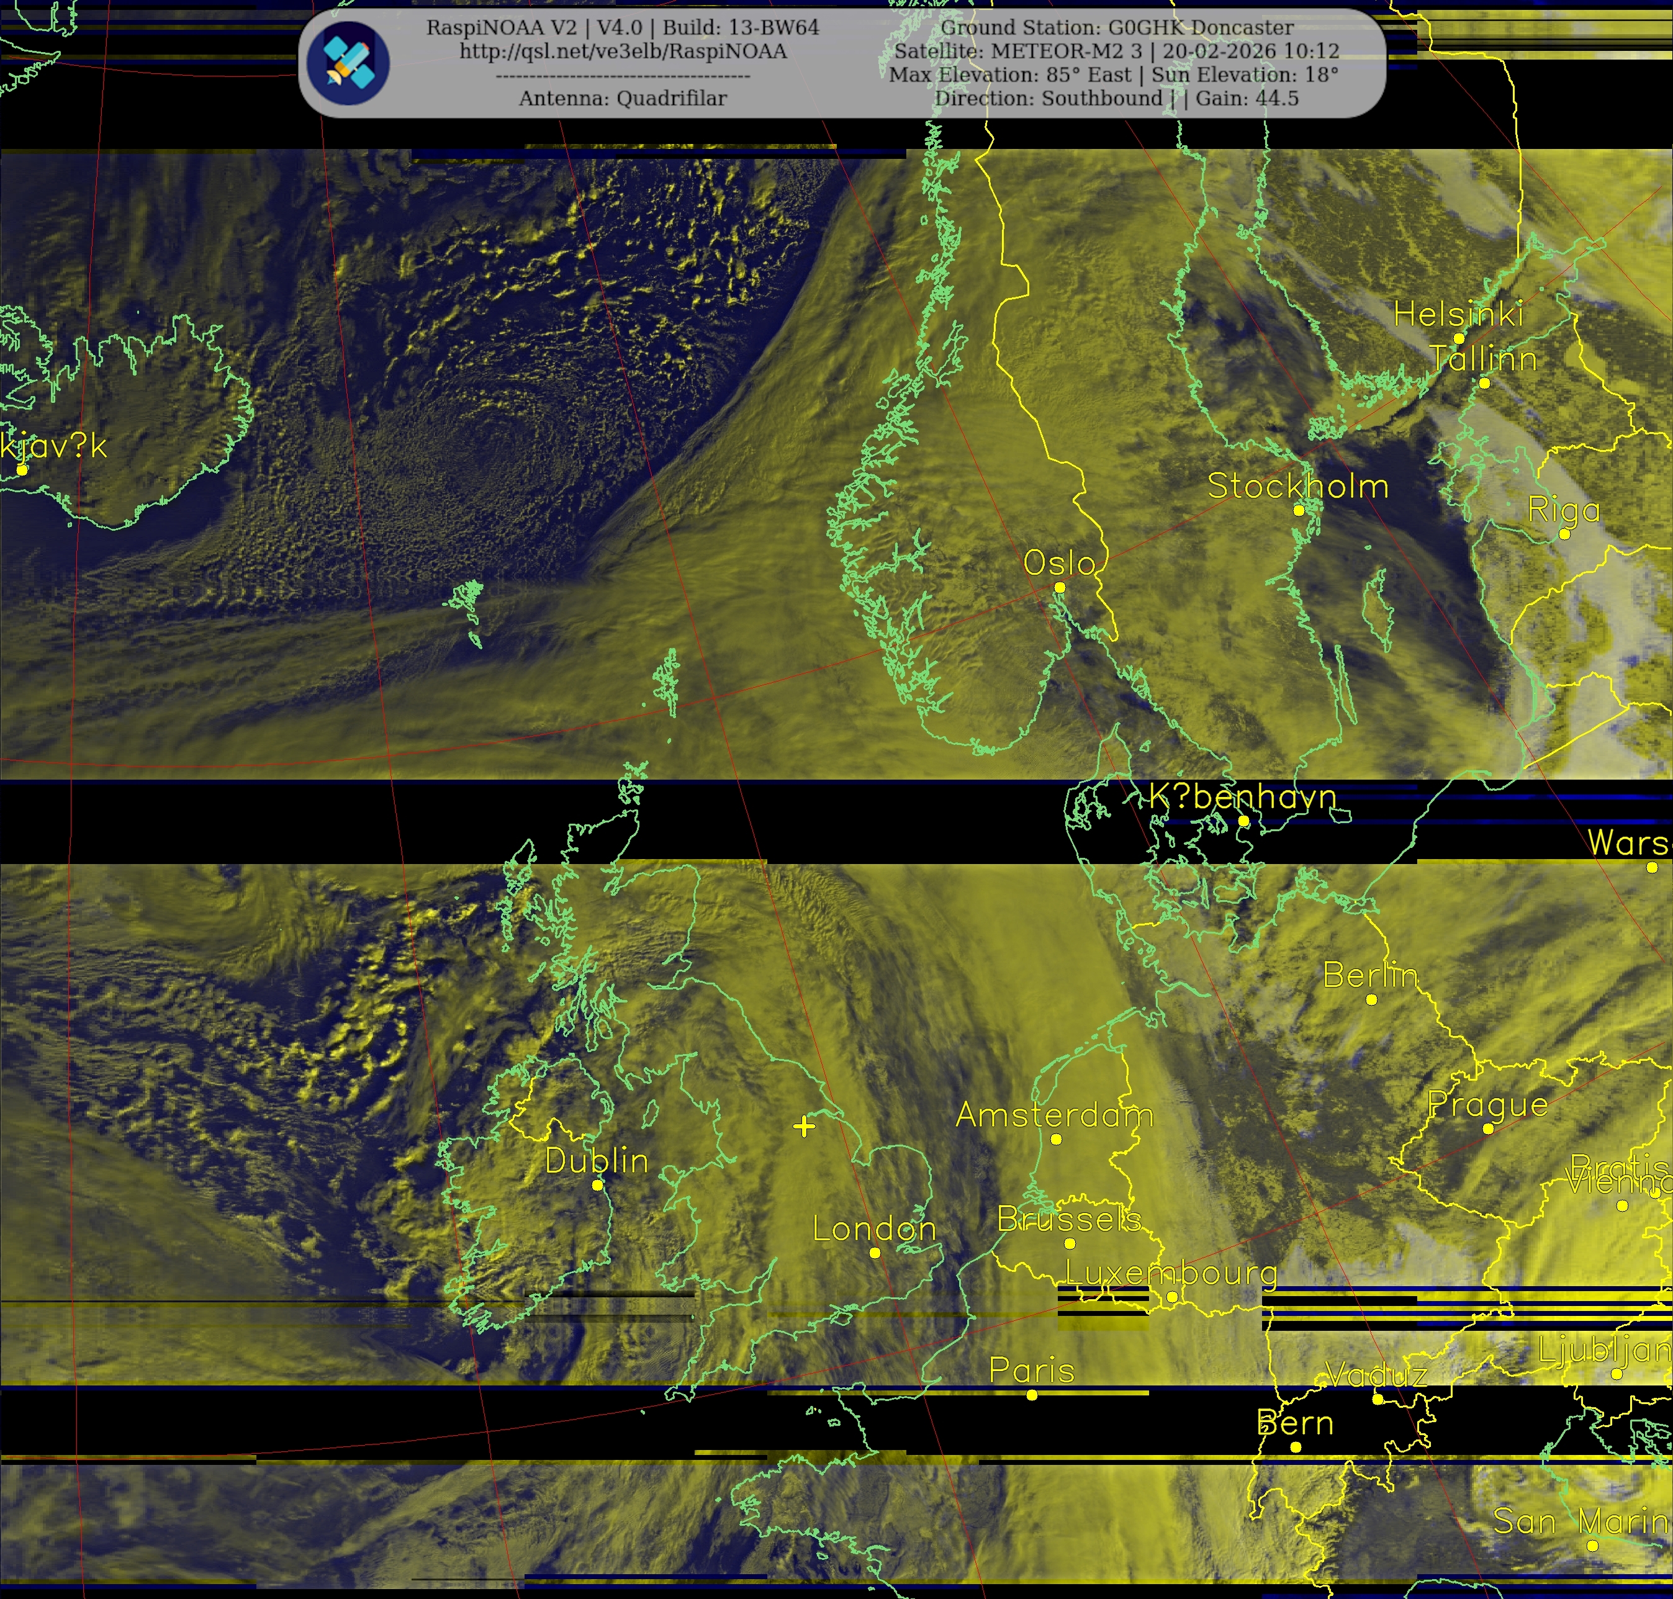The image size is (1673, 1599).
Task: Click the Helsinki city label
Action: pyautogui.click(x=1458, y=315)
